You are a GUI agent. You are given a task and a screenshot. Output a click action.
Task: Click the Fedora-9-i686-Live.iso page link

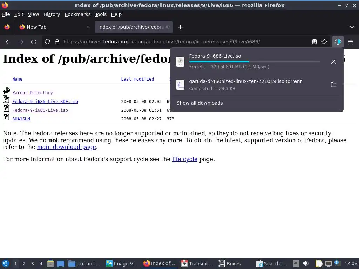click(x=40, y=110)
